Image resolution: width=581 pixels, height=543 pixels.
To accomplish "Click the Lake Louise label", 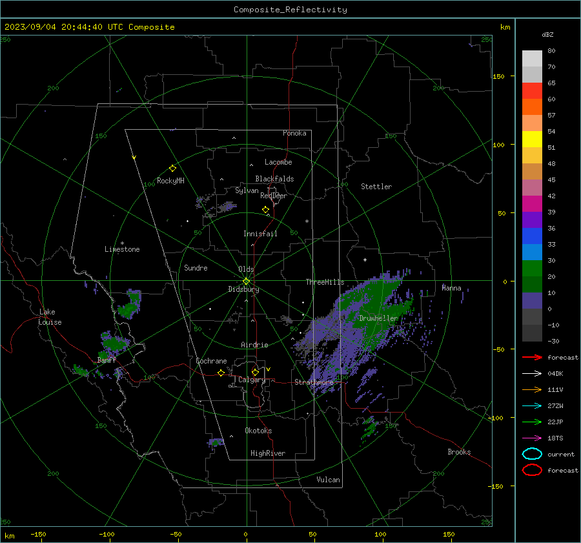I will pos(50,317).
